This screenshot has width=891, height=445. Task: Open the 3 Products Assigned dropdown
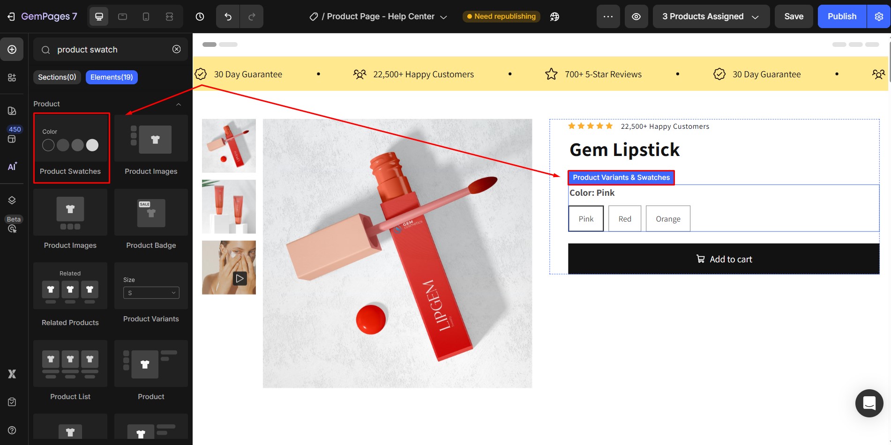[x=711, y=16]
